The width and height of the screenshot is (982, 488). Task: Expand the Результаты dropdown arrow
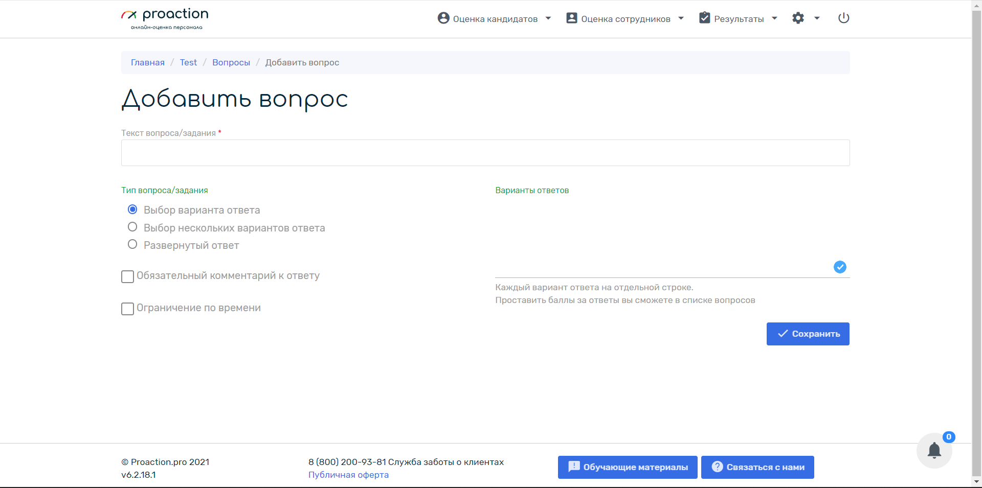click(774, 18)
